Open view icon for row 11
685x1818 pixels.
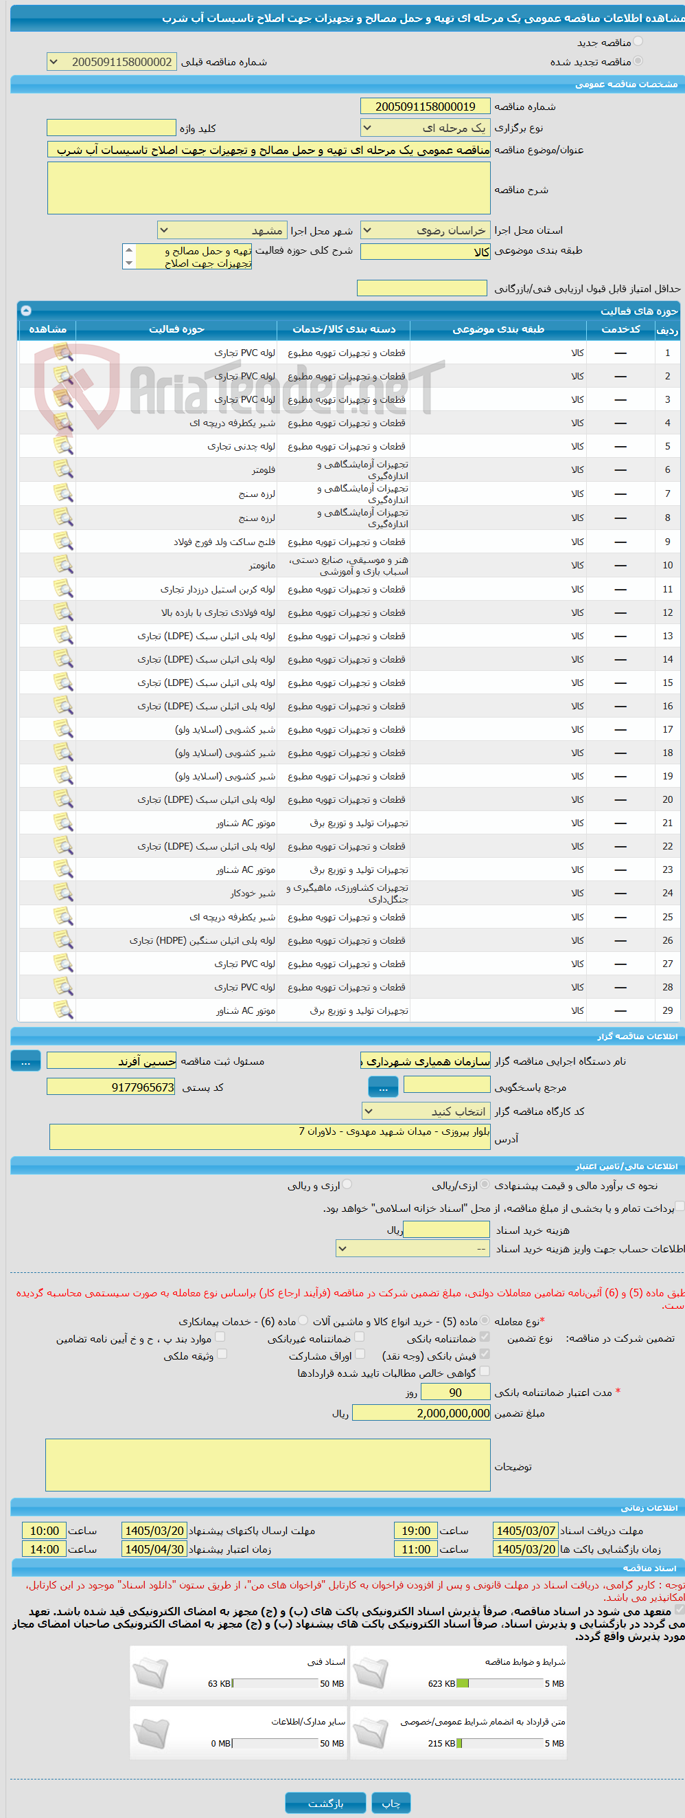point(63,588)
